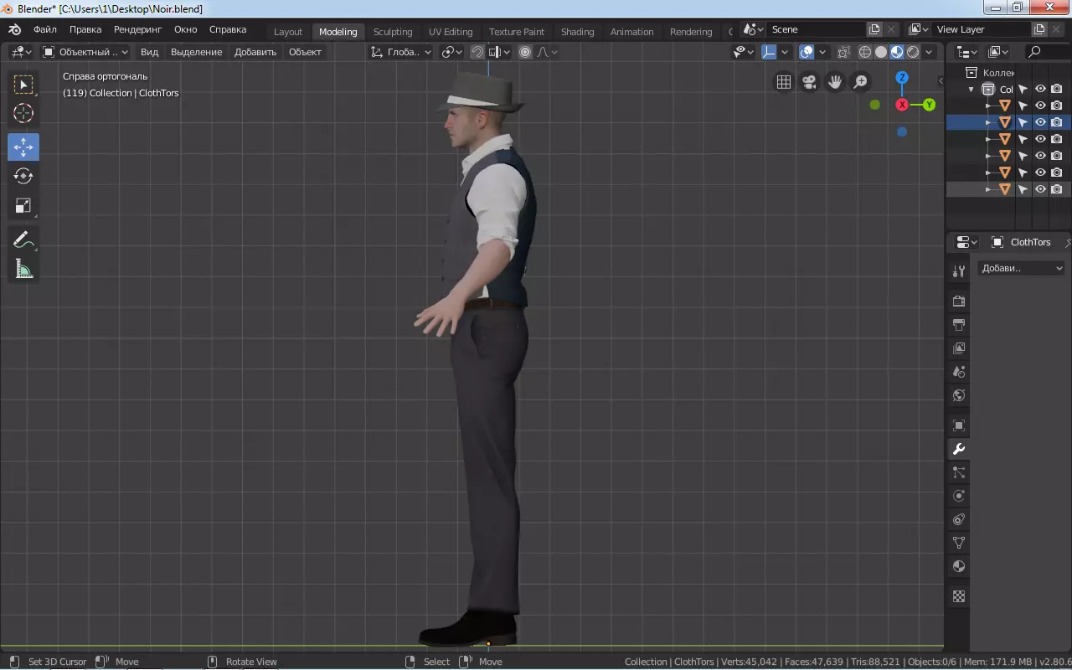The height and width of the screenshot is (670, 1072).
Task: Open the Physics properties tab
Action: point(959,496)
